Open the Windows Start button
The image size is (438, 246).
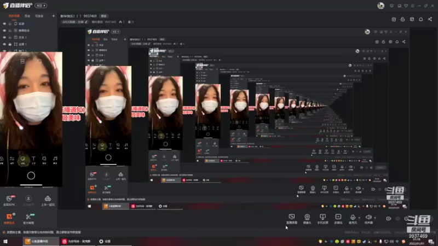(x=5, y=241)
